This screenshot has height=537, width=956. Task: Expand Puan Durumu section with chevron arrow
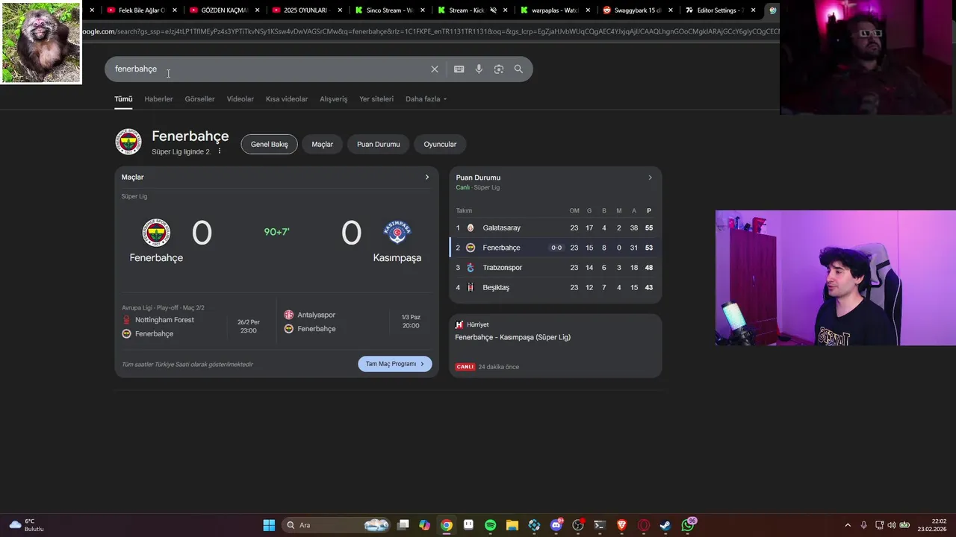(650, 178)
